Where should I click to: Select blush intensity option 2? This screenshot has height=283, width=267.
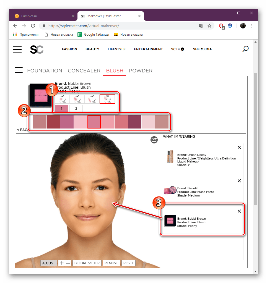pyautogui.click(x=76, y=108)
